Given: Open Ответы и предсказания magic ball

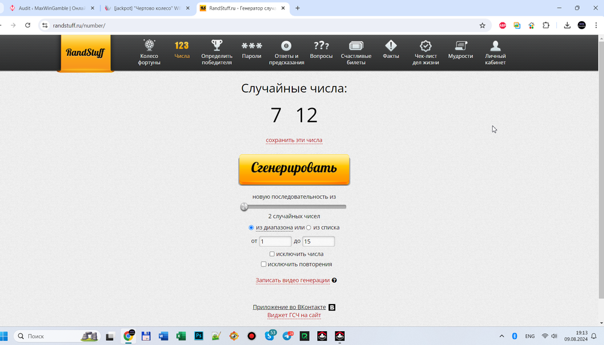Looking at the screenshot, I should tap(286, 46).
